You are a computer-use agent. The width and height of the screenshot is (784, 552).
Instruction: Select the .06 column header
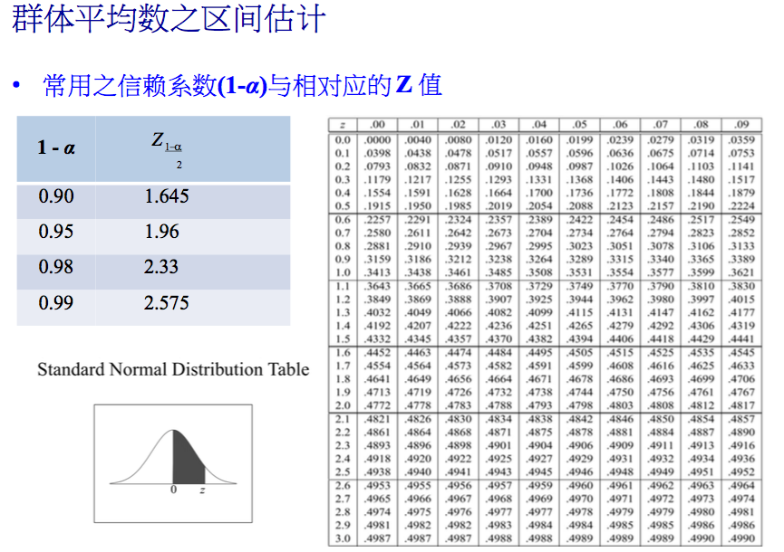[621, 124]
